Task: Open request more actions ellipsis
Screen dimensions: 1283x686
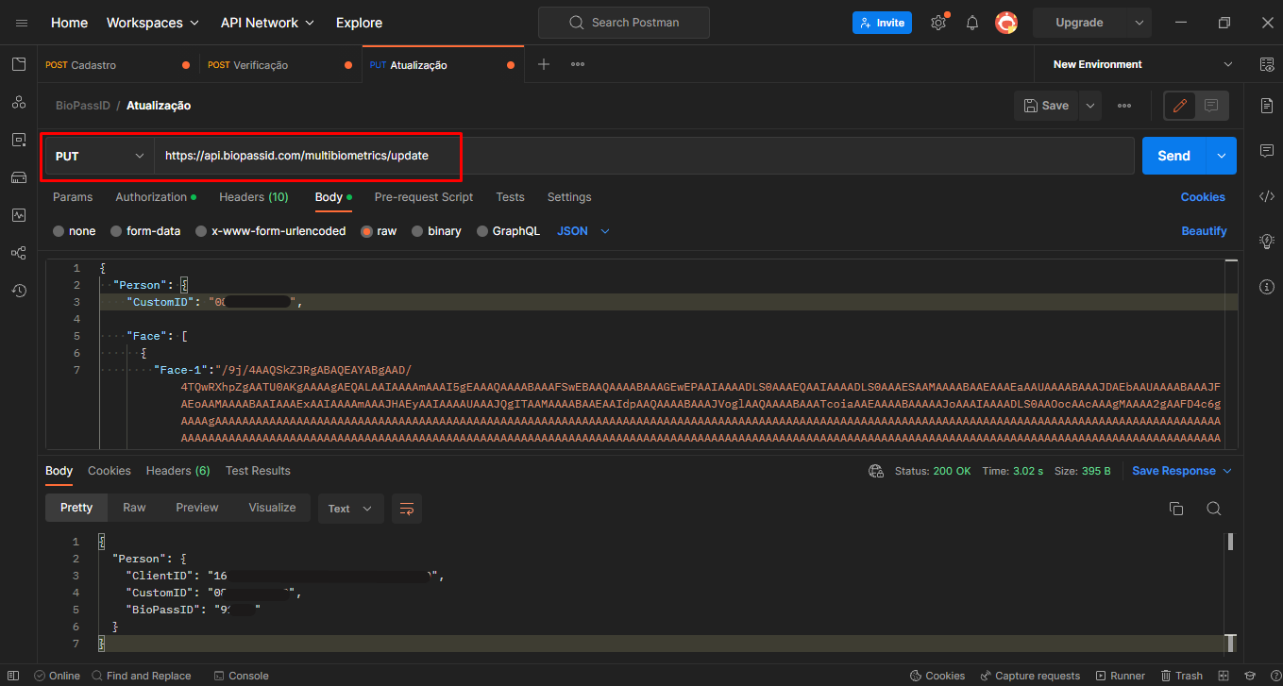Action: point(1124,106)
